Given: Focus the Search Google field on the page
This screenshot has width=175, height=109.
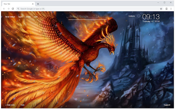Looking at the screenshot, I should pyautogui.click(x=87, y=17).
